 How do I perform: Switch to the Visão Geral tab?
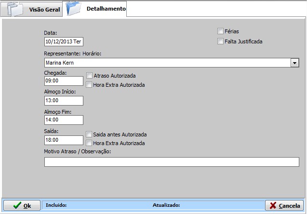44,10
